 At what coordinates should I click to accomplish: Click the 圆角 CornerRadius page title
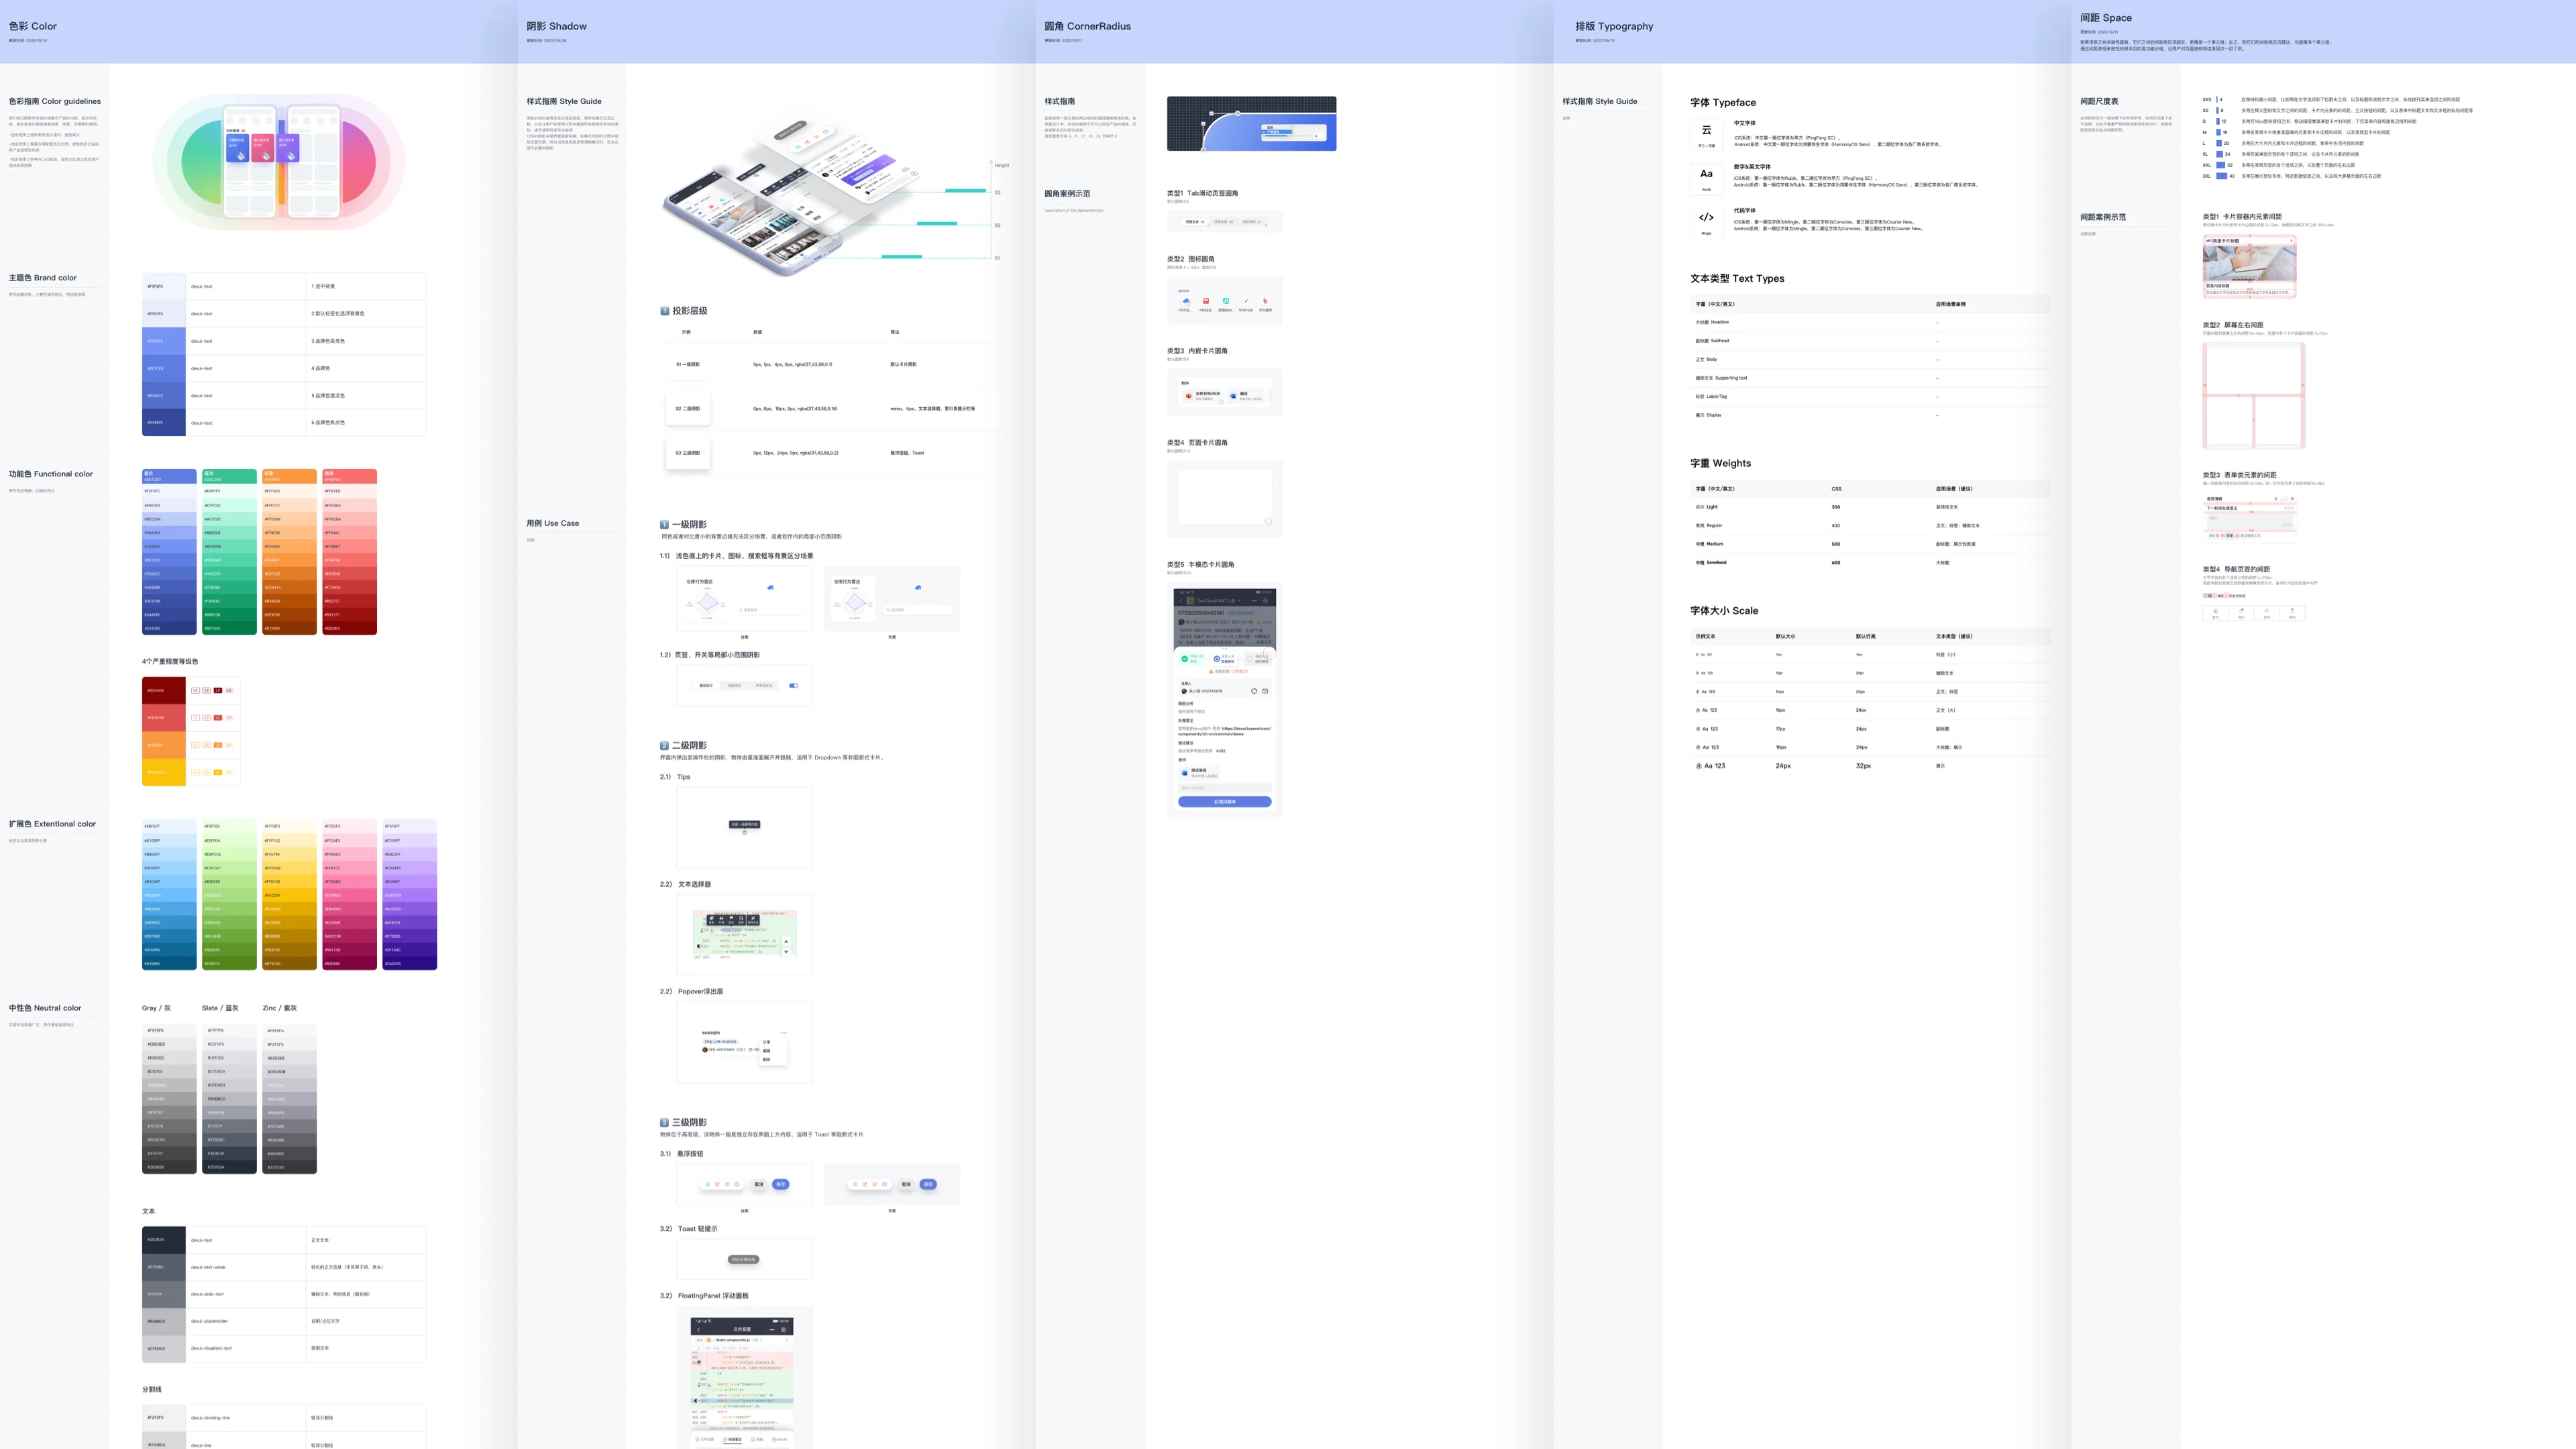point(1088,26)
